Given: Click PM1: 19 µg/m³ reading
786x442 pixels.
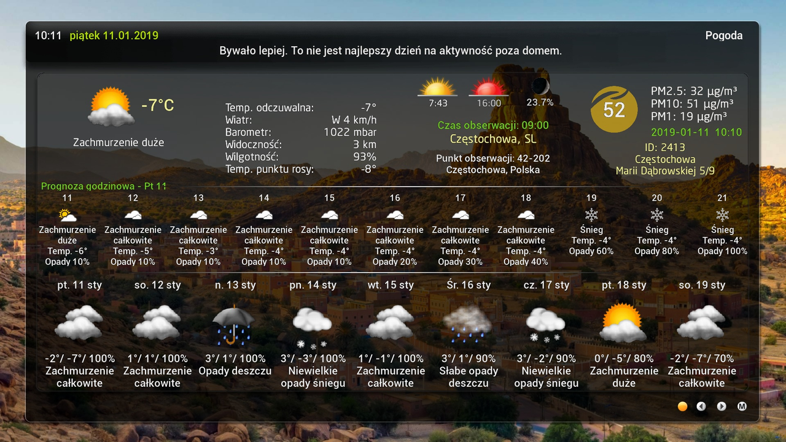Looking at the screenshot, I should [689, 116].
